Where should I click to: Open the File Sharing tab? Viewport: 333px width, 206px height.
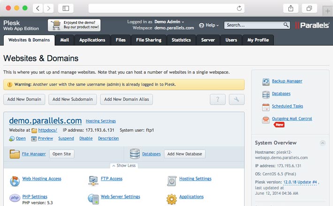(149, 40)
